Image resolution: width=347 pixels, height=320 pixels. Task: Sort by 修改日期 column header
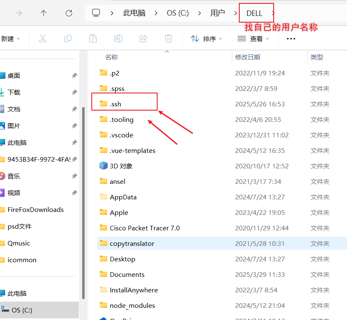click(x=247, y=57)
